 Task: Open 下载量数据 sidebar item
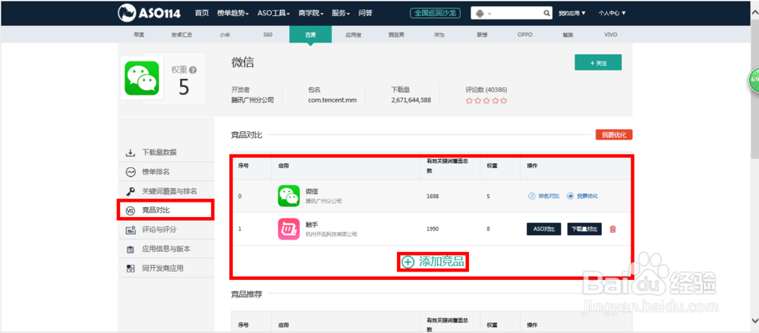[166, 152]
